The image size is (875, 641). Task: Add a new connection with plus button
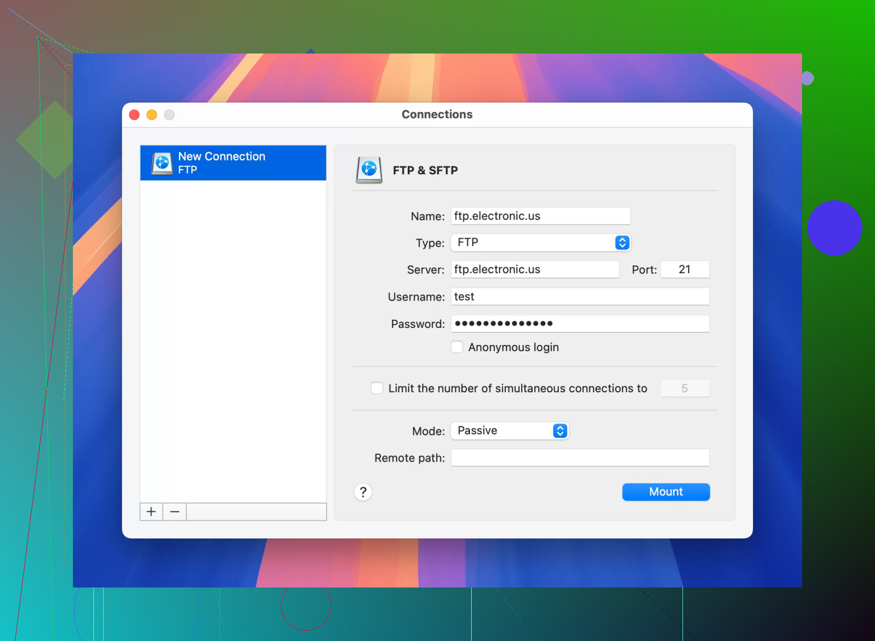point(151,512)
